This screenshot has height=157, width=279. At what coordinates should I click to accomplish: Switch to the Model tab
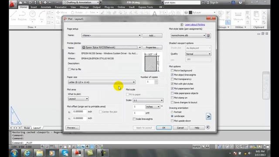click(x=27, y=128)
